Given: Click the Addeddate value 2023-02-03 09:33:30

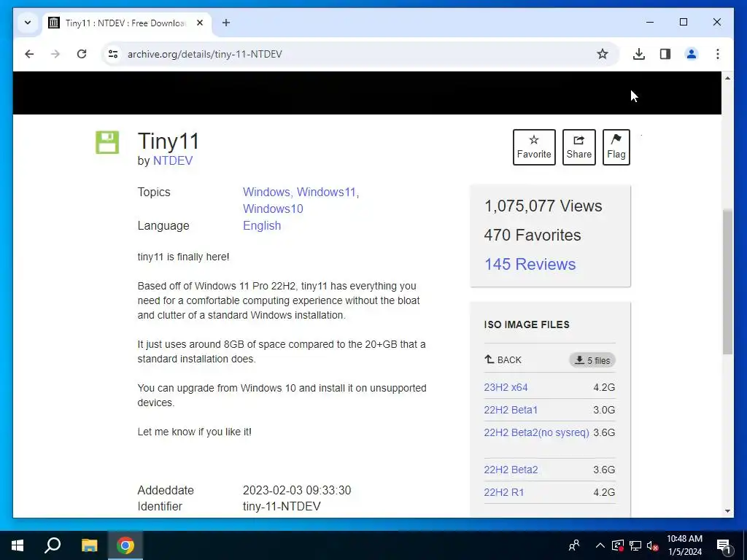Looking at the screenshot, I should 297,490.
